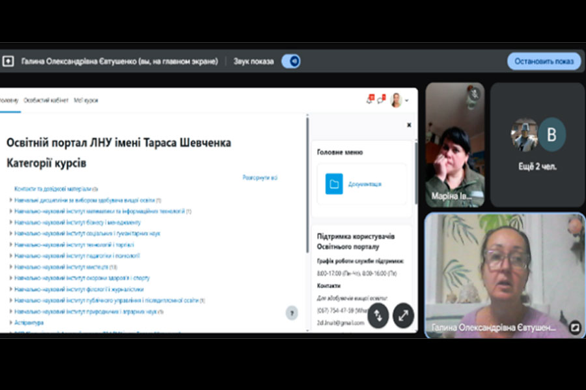
Task: Click the Підтримка користувачів Освітнього порталу heading
Action: click(356, 241)
